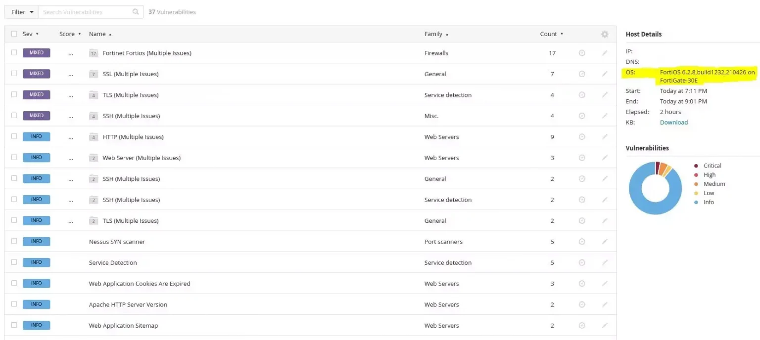Image resolution: width=760 pixels, height=340 pixels.
Task: Open folder icon for Fortinet Fortios group
Action: (94, 53)
